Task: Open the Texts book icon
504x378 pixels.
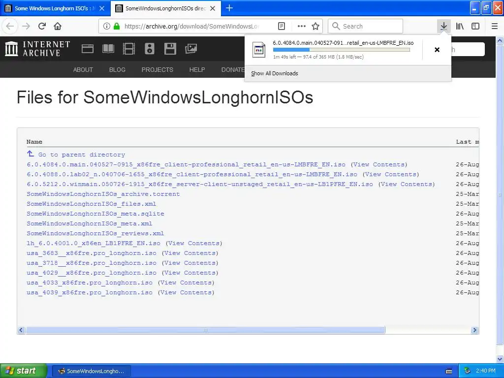Action: (108, 49)
